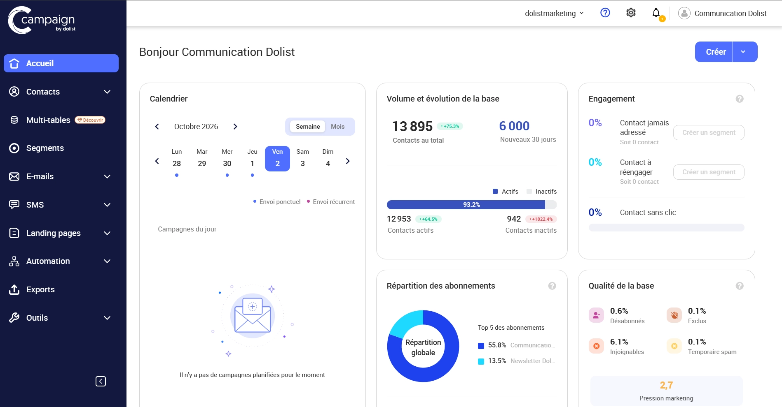Viewport: 782px width, 407px height.
Task: Click the Découvrir badge next to Multi-tables
Action: point(90,120)
